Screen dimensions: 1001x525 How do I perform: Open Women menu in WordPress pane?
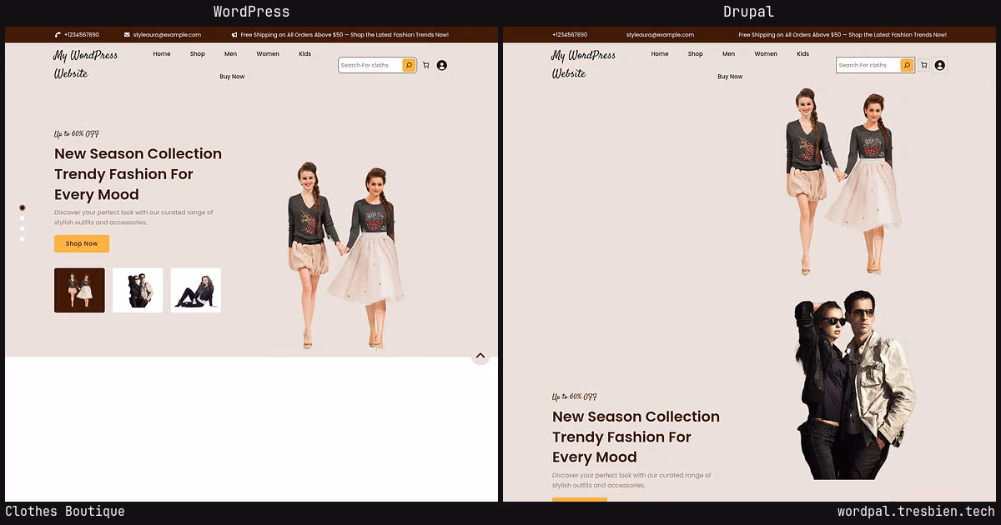[268, 54]
